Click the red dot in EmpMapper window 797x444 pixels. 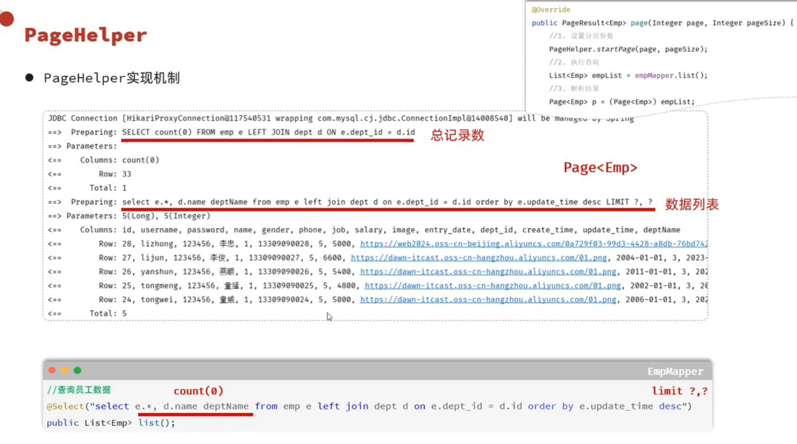[52, 370]
